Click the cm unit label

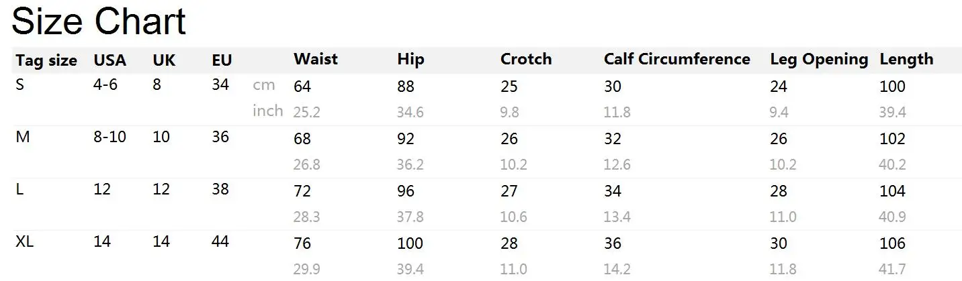coord(264,85)
